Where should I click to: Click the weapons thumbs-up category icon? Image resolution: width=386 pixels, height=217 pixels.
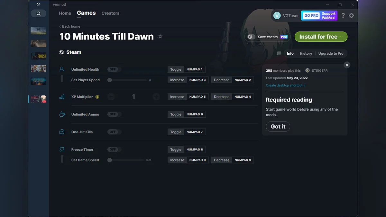(62, 114)
